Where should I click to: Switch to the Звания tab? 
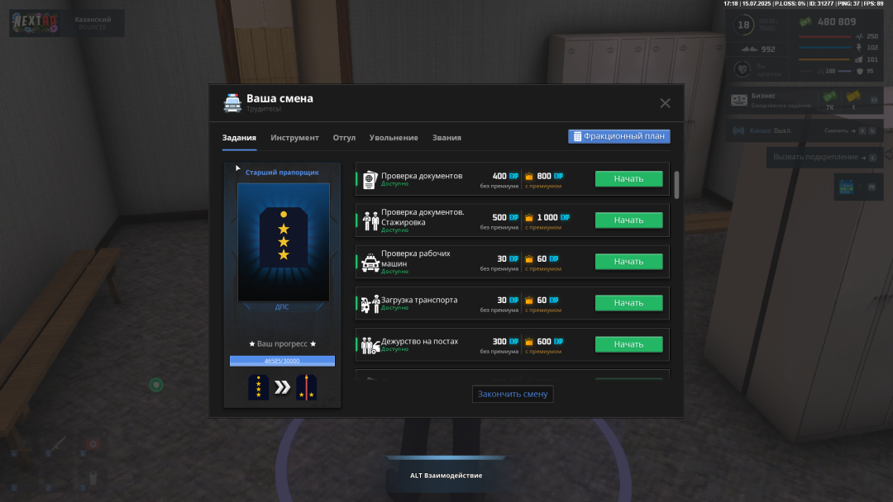click(x=446, y=138)
